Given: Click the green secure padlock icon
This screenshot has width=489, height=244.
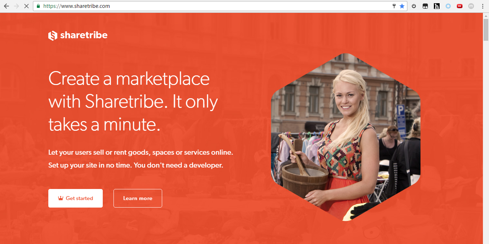Looking at the screenshot, I should click(38, 6).
